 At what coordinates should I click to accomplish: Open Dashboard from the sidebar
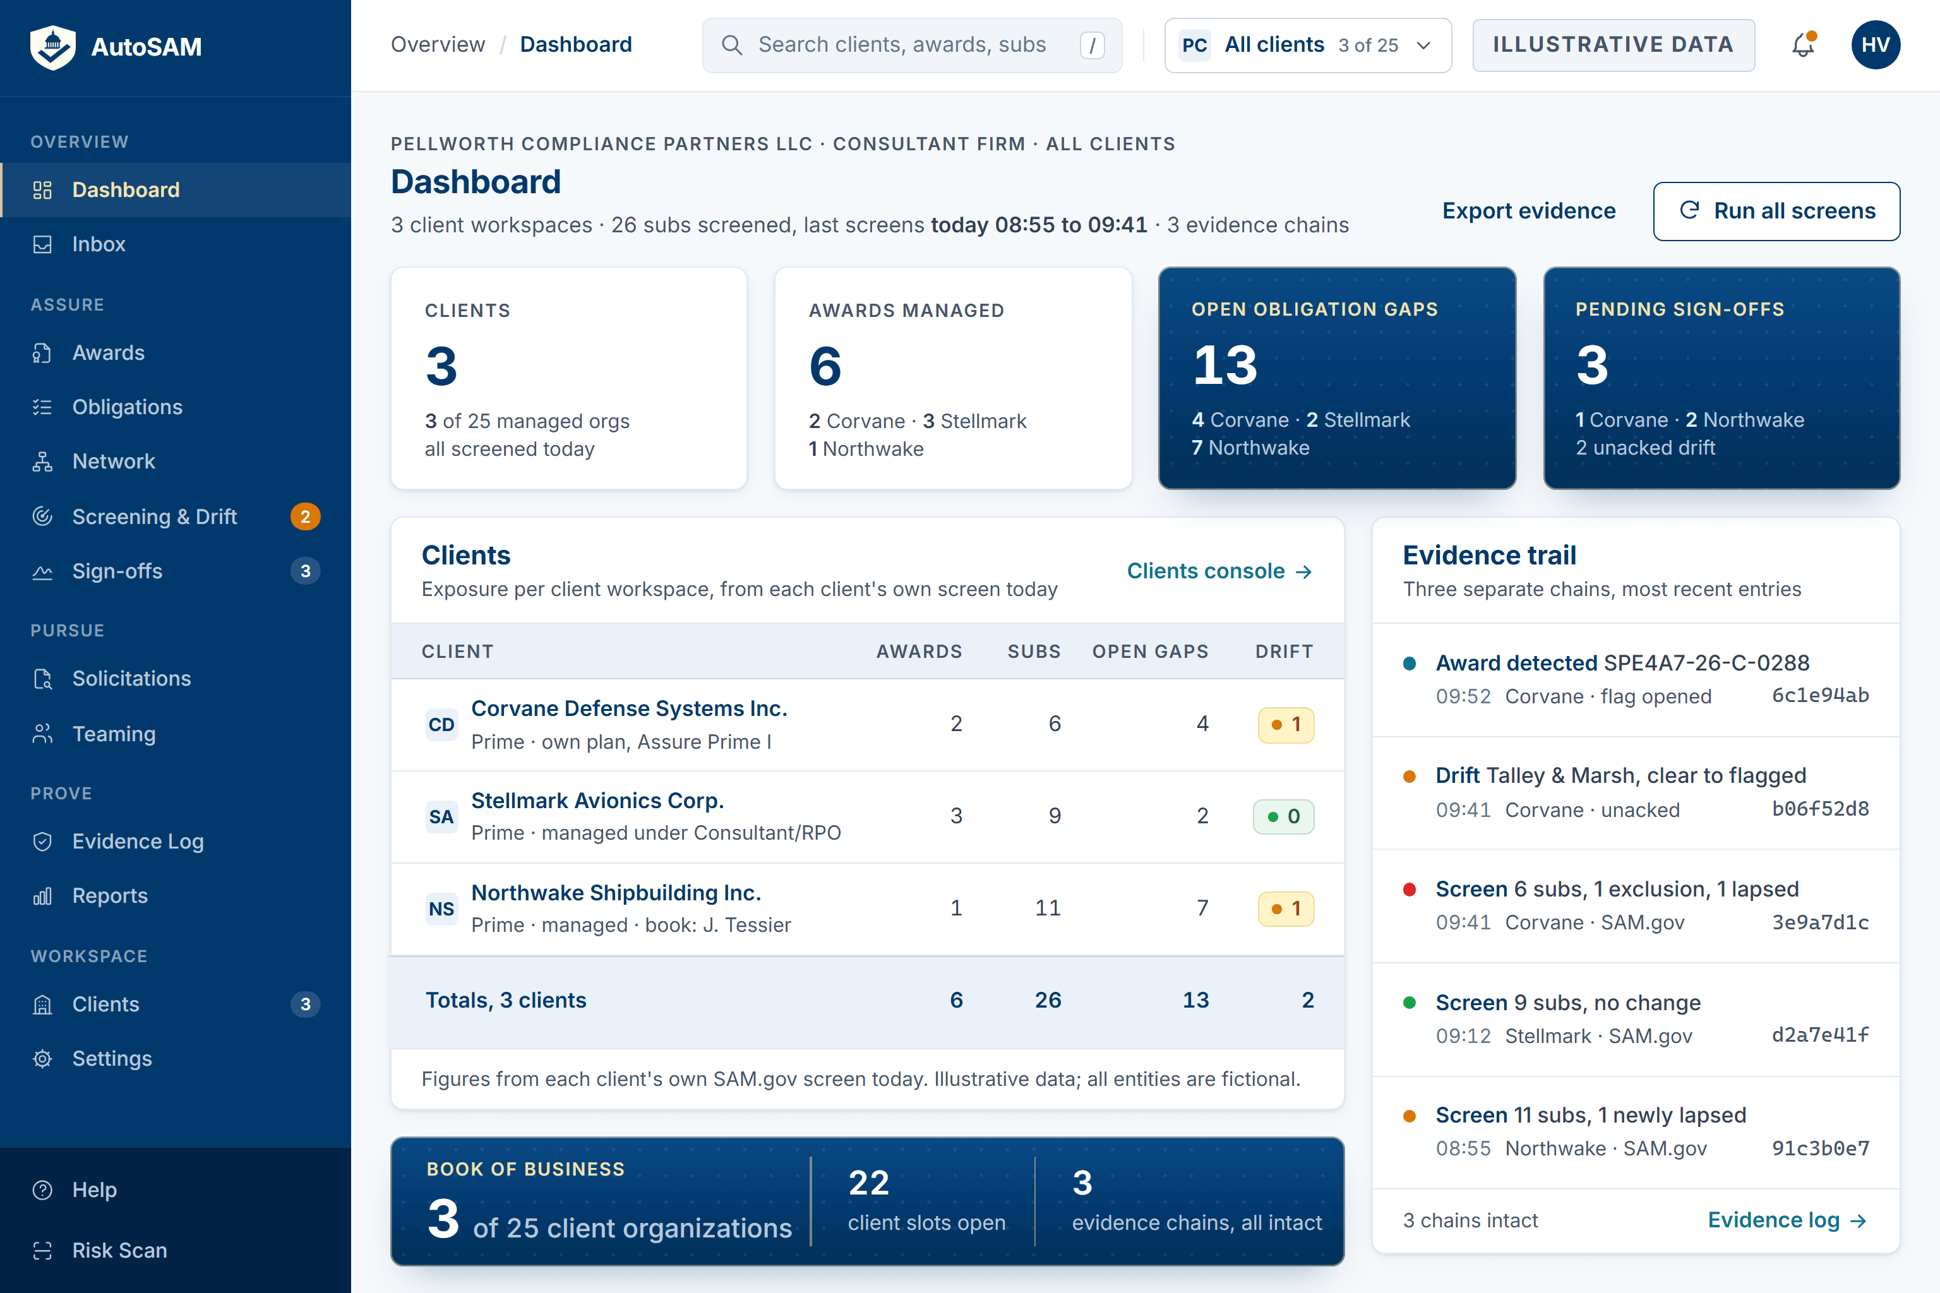pyautogui.click(x=176, y=189)
